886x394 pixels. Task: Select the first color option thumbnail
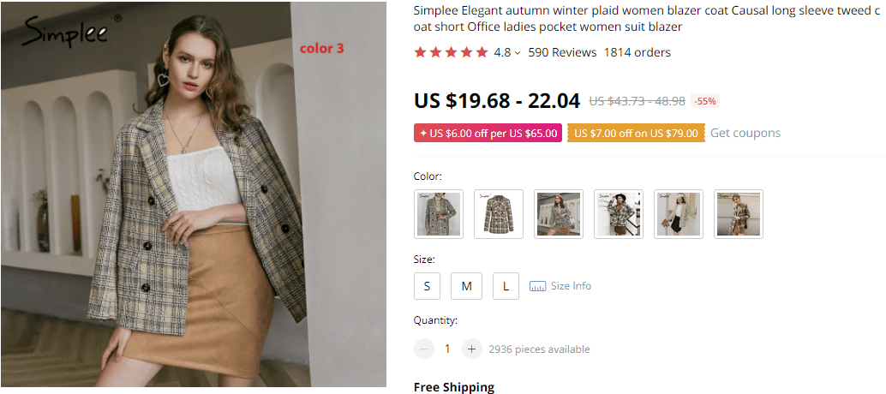tap(439, 214)
